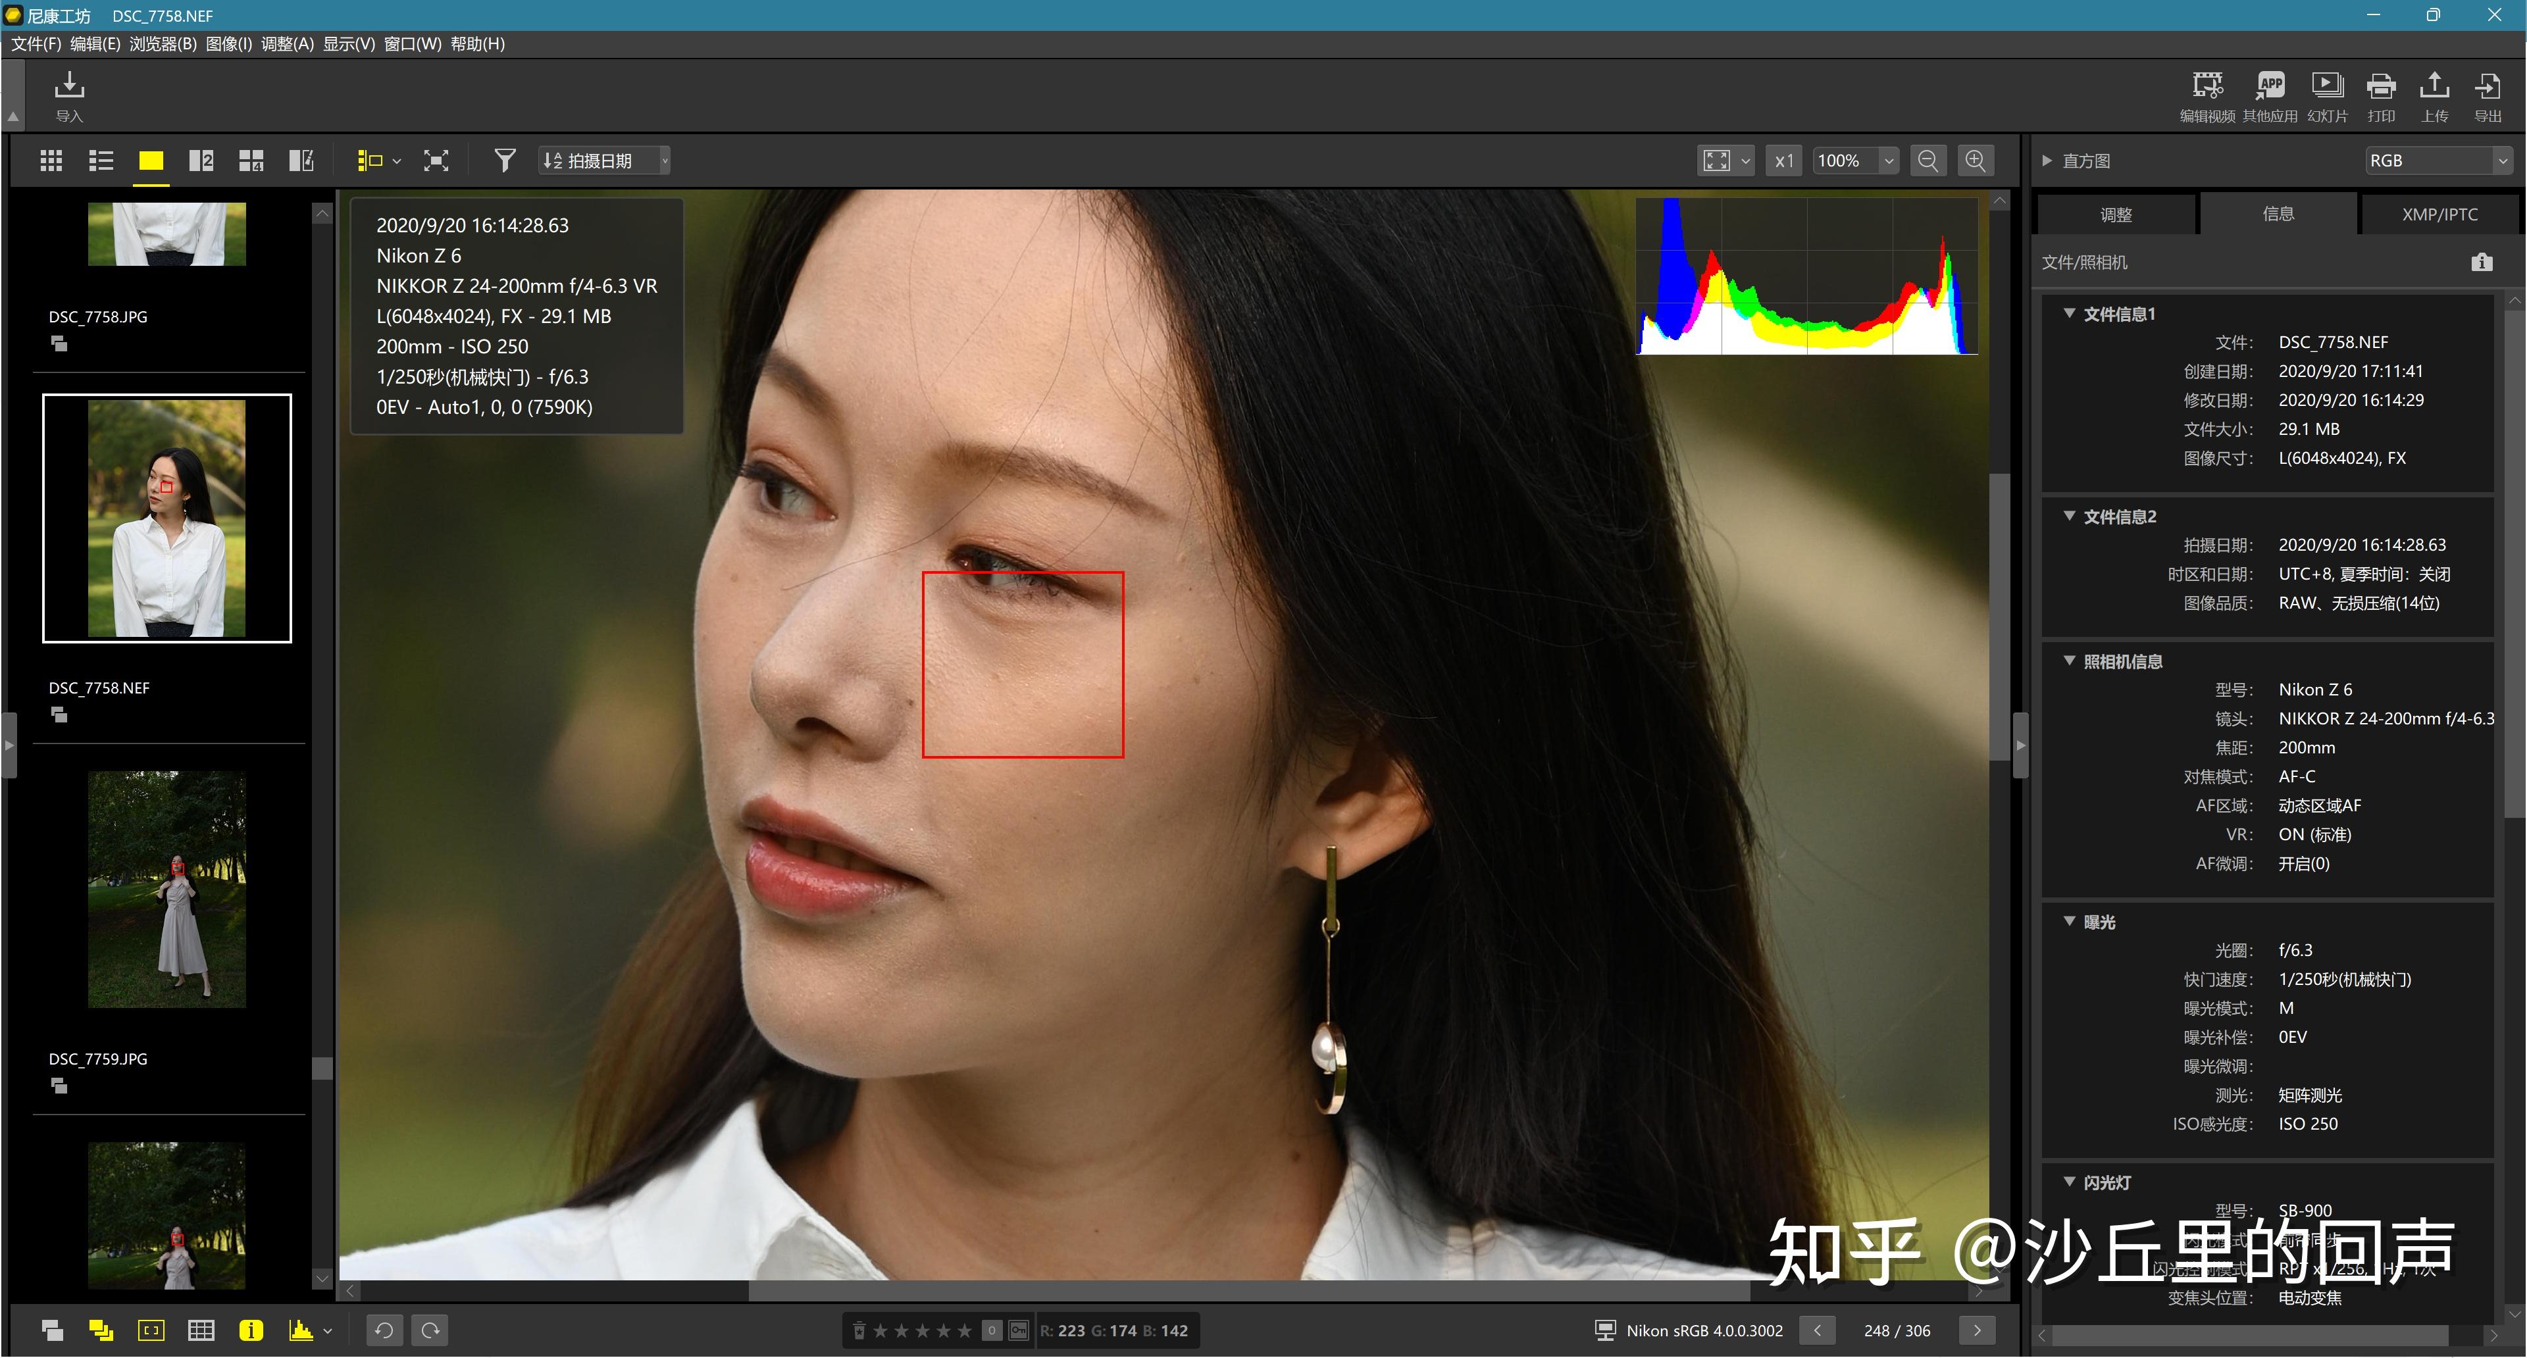The image size is (2527, 1358).
Task: Give the image a five-star rating
Action: coord(965,1330)
